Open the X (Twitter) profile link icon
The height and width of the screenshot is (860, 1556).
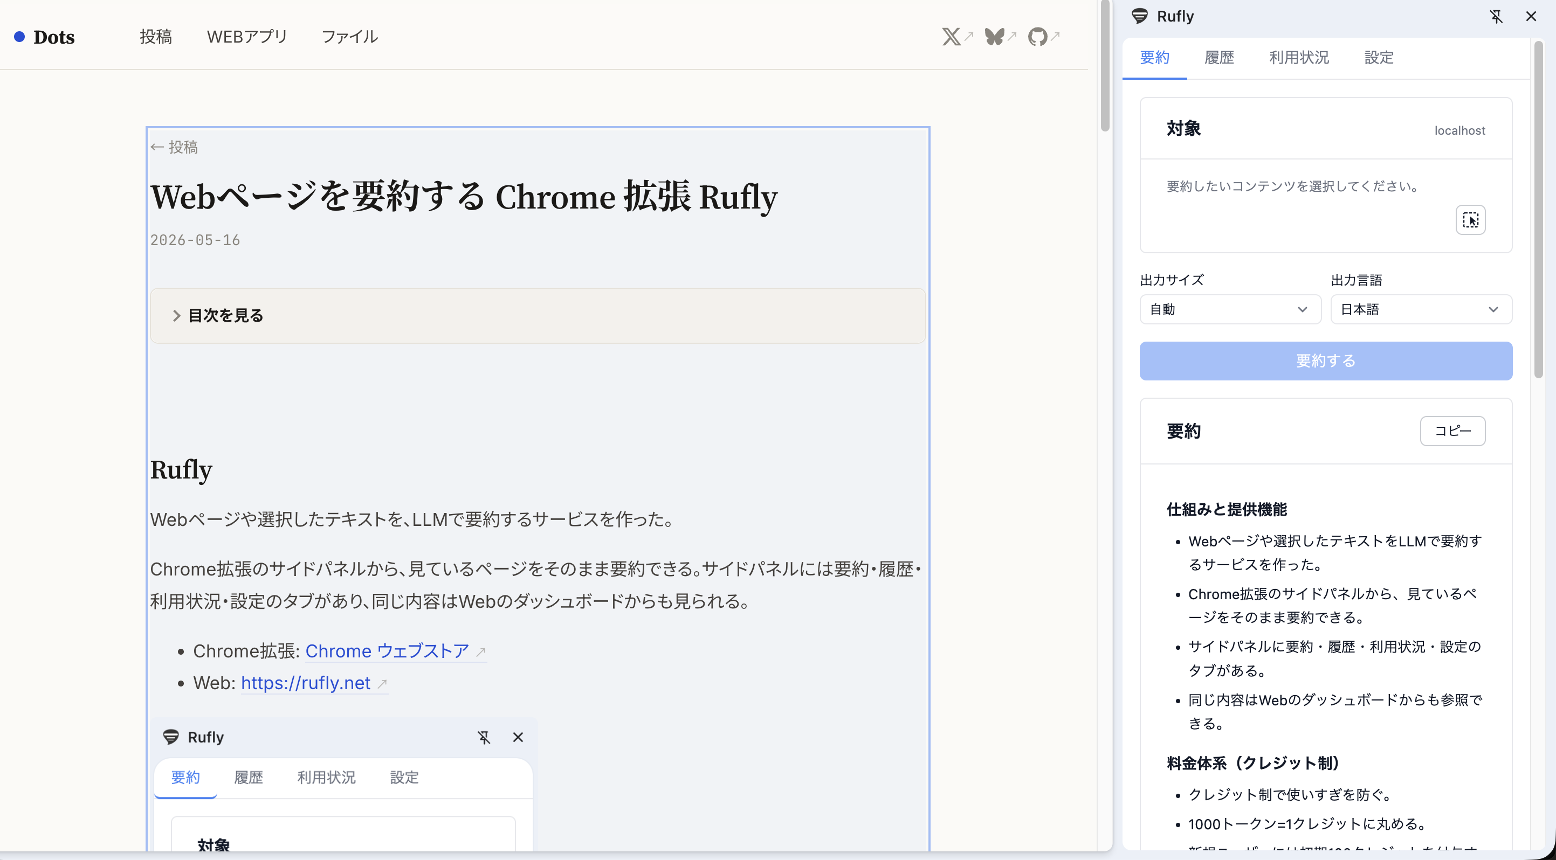click(951, 37)
